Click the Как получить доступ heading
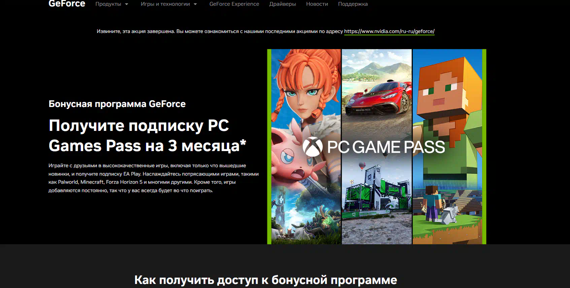 pyautogui.click(x=266, y=280)
